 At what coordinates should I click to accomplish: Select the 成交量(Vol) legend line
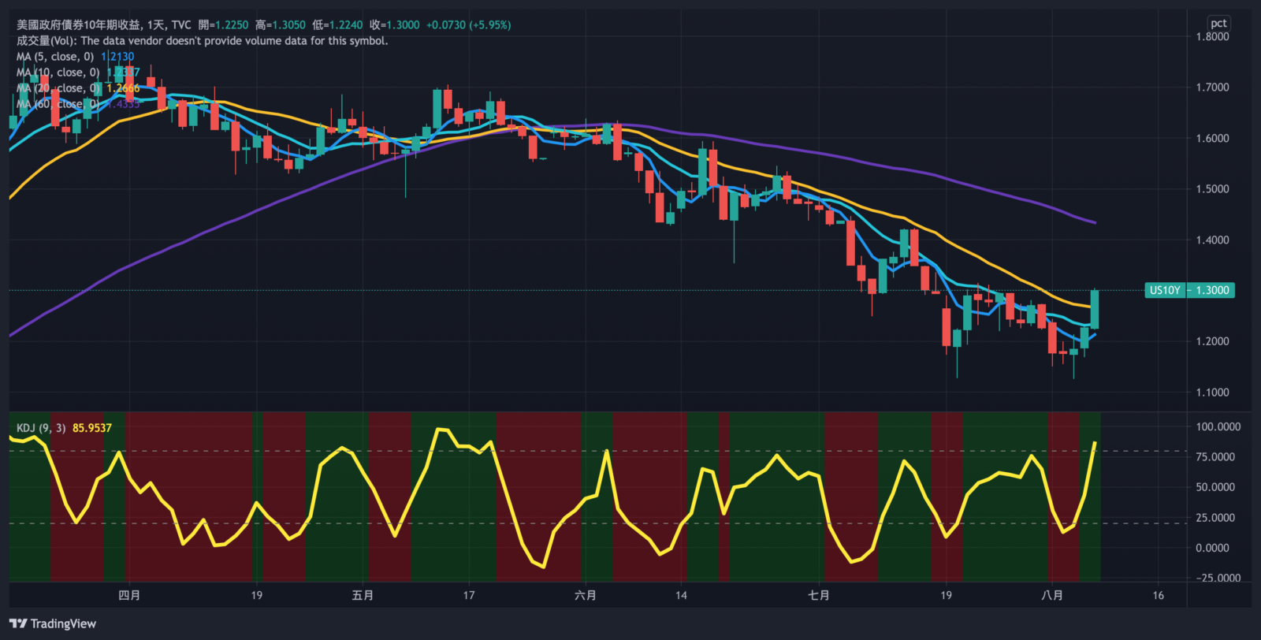[202, 41]
